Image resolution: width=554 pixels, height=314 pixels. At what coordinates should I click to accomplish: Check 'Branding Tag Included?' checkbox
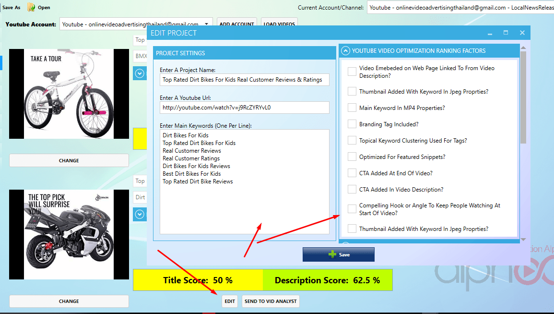click(352, 124)
